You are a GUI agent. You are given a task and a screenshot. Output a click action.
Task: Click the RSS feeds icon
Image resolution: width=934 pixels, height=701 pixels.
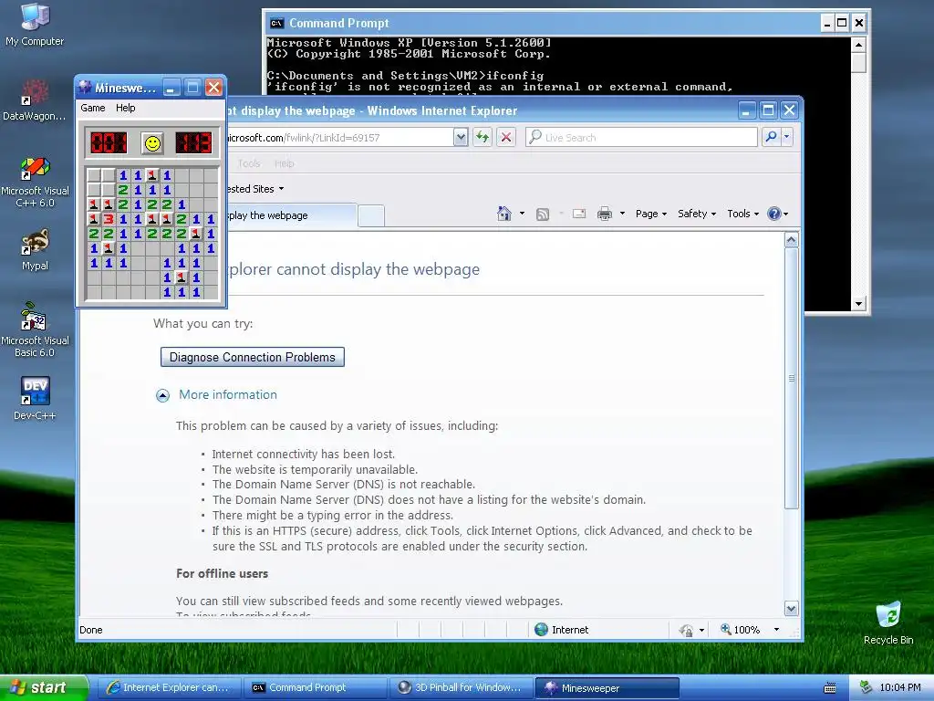pos(543,214)
